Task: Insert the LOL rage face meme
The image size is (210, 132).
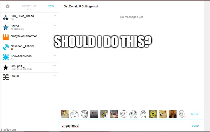Action: tap(84, 114)
